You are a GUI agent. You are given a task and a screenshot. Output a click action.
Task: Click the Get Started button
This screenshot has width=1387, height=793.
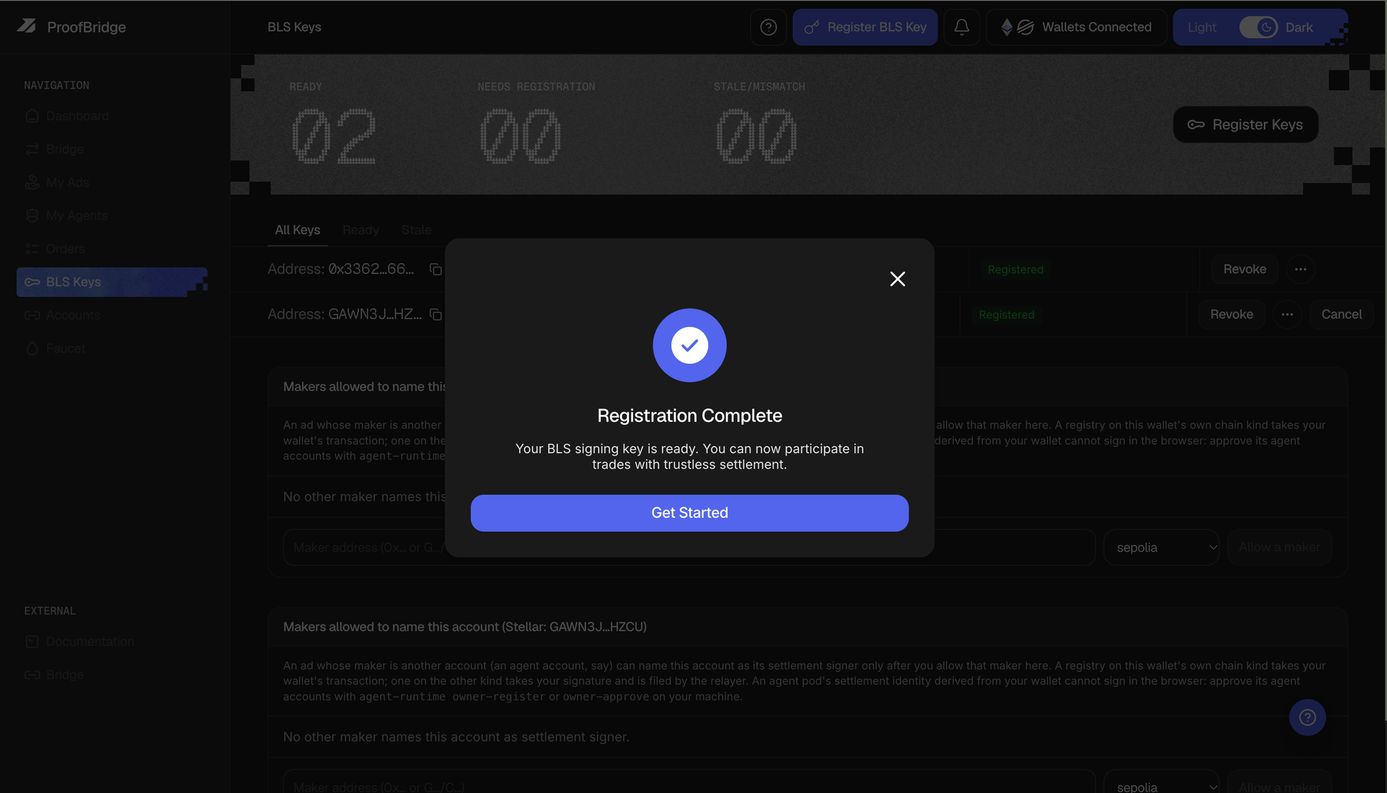point(689,513)
